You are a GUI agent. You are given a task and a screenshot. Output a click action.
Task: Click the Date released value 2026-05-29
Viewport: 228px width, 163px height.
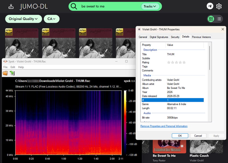click(x=173, y=96)
